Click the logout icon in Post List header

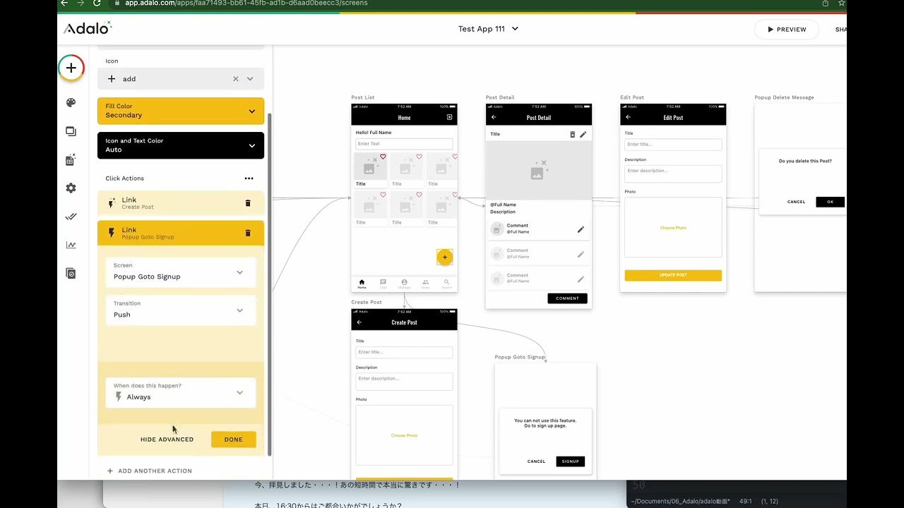[x=449, y=117]
